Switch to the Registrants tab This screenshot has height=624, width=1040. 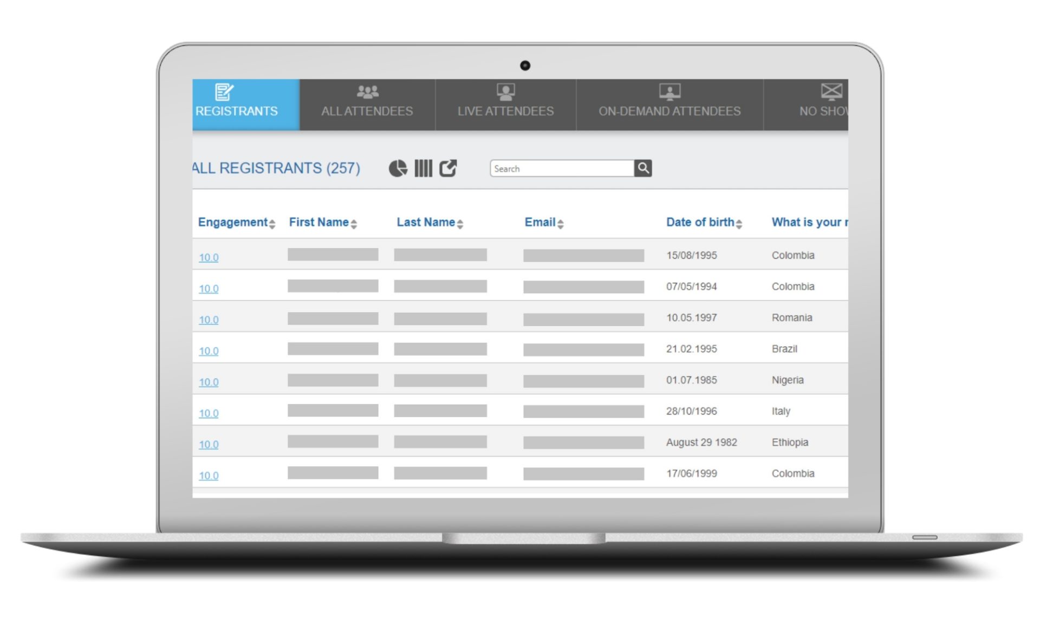point(246,105)
